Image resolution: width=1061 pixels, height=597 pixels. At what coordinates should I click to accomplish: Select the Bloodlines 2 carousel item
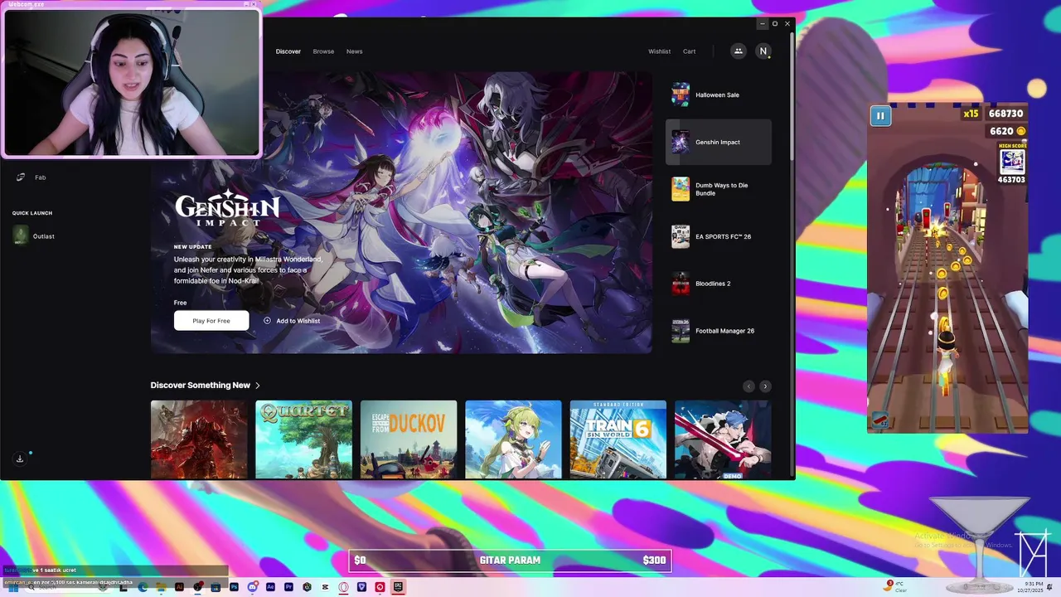click(719, 284)
